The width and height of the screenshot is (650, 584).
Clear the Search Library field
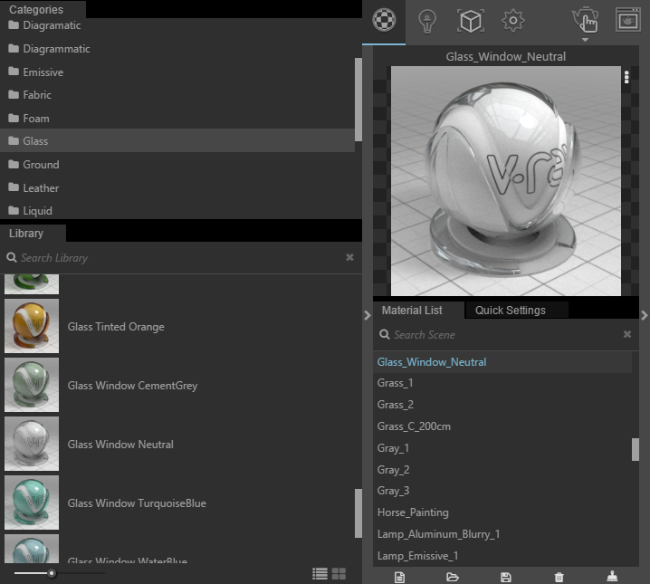click(349, 257)
